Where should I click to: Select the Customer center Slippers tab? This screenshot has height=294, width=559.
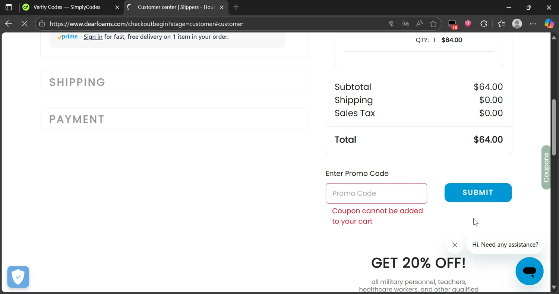coord(176,7)
